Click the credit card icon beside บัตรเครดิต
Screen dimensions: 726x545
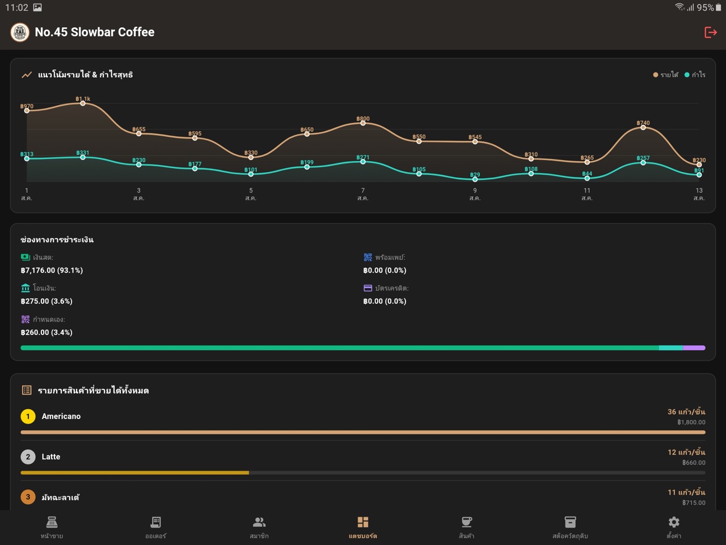(x=368, y=288)
